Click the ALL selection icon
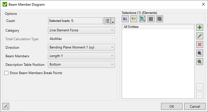 pos(125,19)
